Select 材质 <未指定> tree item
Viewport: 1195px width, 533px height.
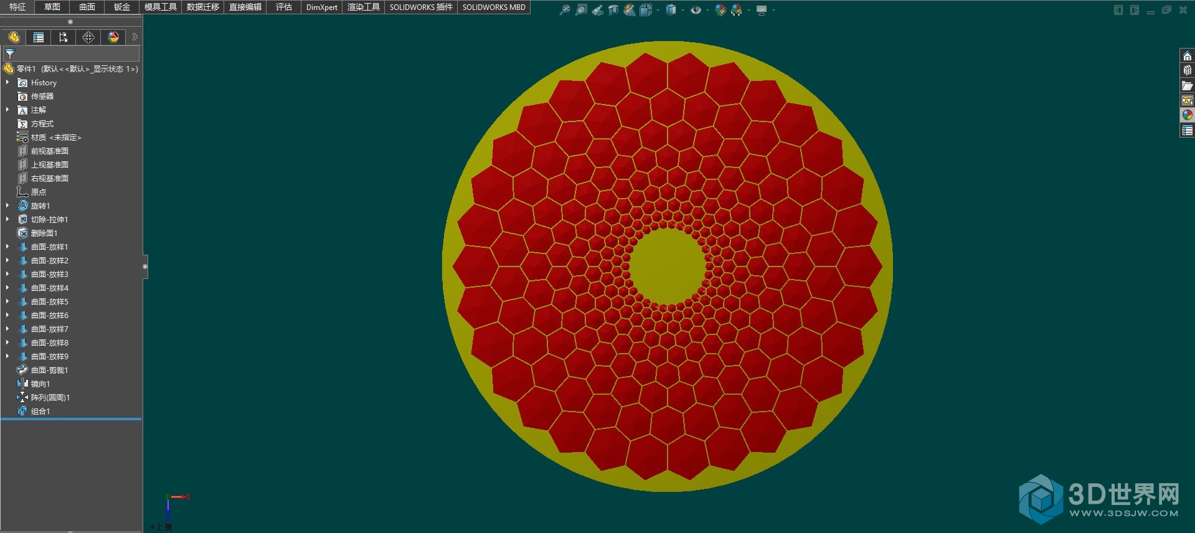(x=49, y=137)
